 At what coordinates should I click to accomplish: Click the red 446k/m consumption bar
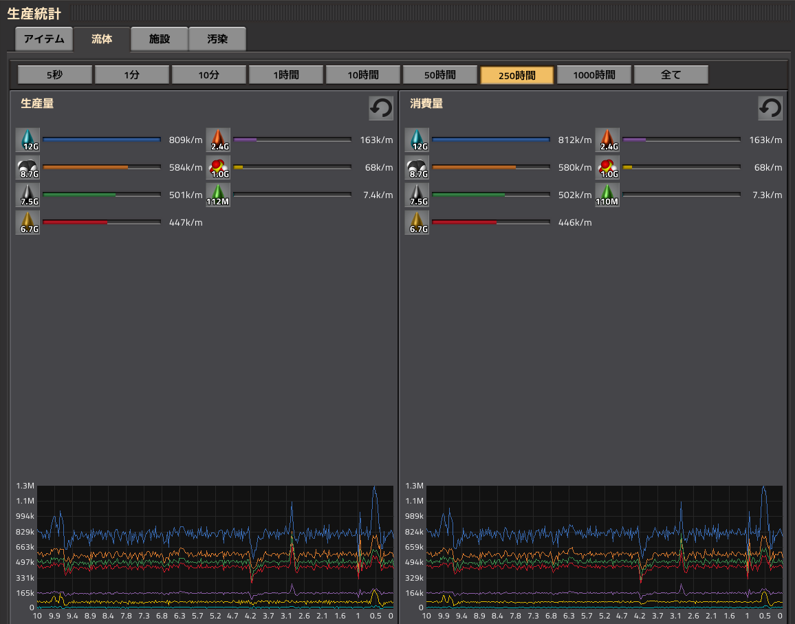tap(491, 222)
